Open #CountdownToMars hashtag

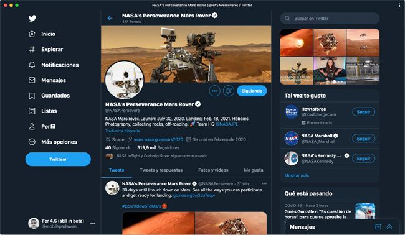(141, 206)
